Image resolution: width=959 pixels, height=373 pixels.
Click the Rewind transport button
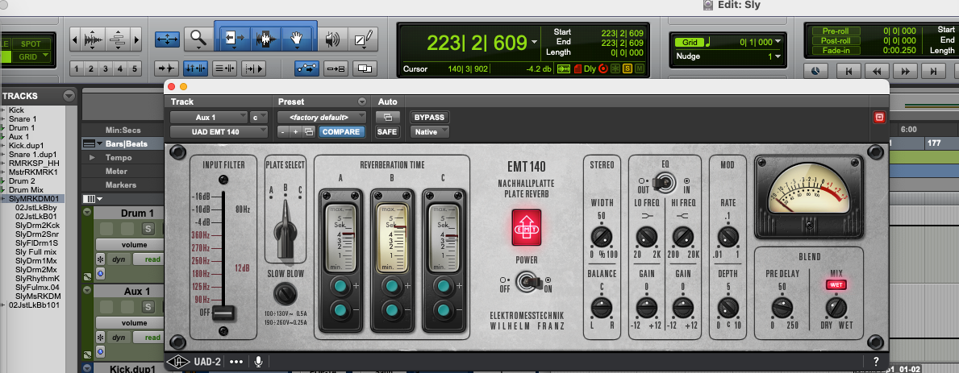877,71
